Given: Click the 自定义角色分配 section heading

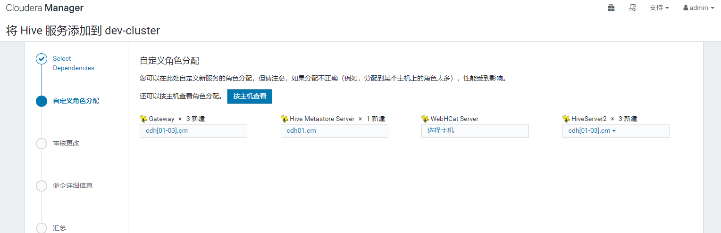Looking at the screenshot, I should [169, 61].
